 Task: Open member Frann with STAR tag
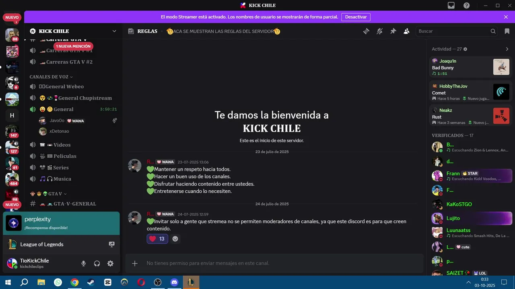pos(471,176)
